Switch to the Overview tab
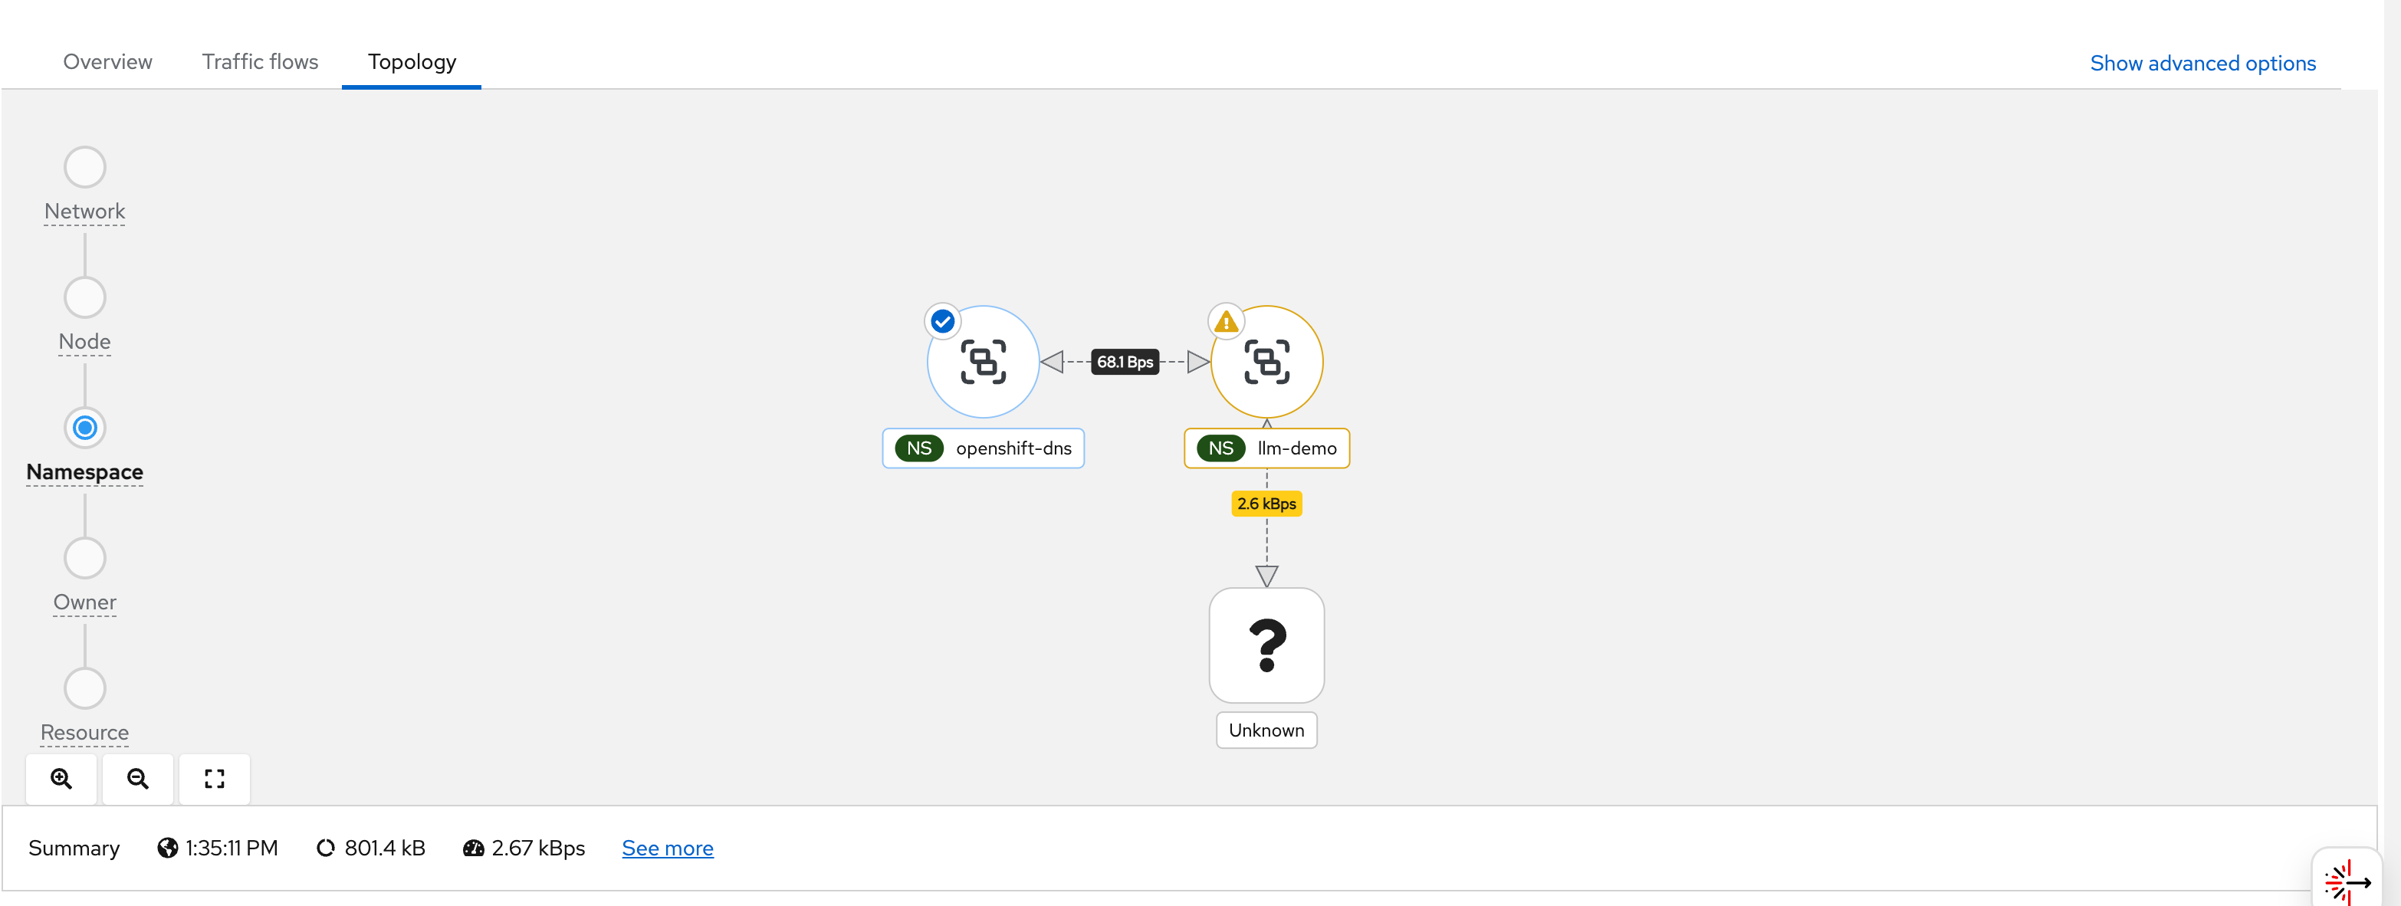This screenshot has width=2401, height=906. point(107,61)
